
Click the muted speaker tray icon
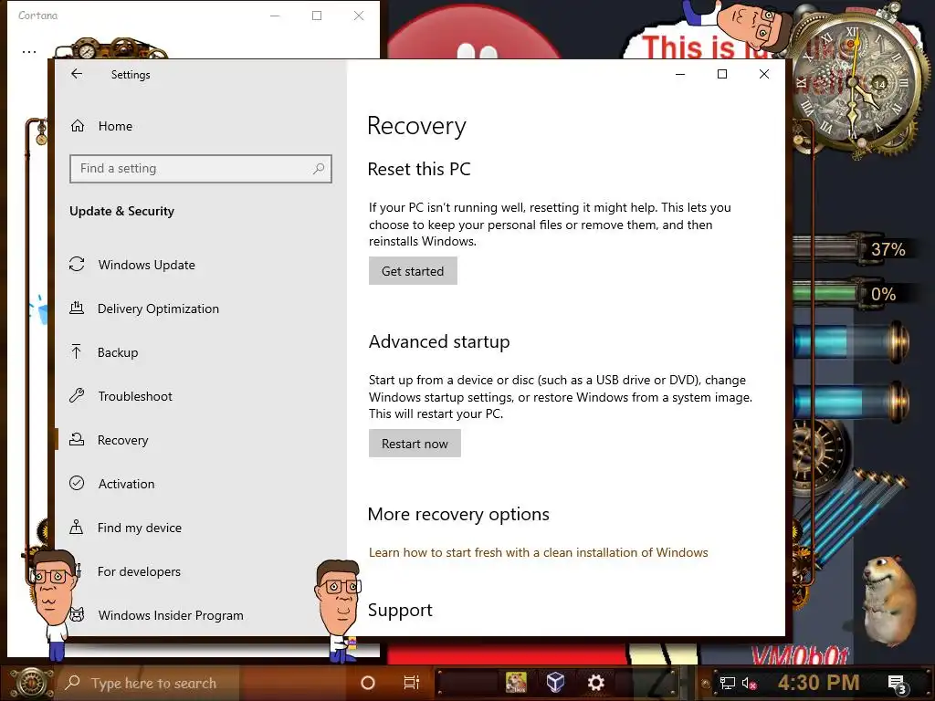[749, 684]
